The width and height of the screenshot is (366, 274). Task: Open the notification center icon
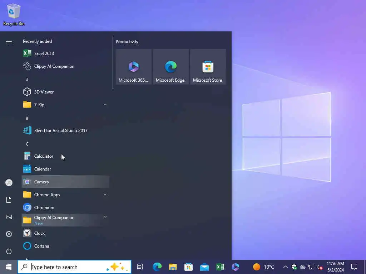pos(354,267)
